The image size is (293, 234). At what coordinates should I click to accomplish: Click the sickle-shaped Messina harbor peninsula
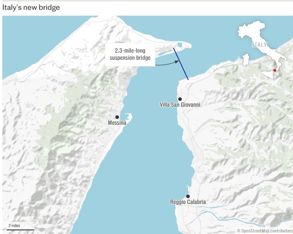(x=128, y=117)
